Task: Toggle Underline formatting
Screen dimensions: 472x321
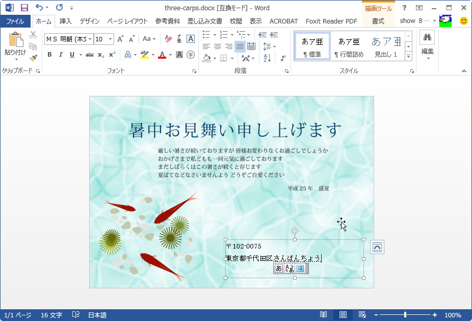Action: 71,54
